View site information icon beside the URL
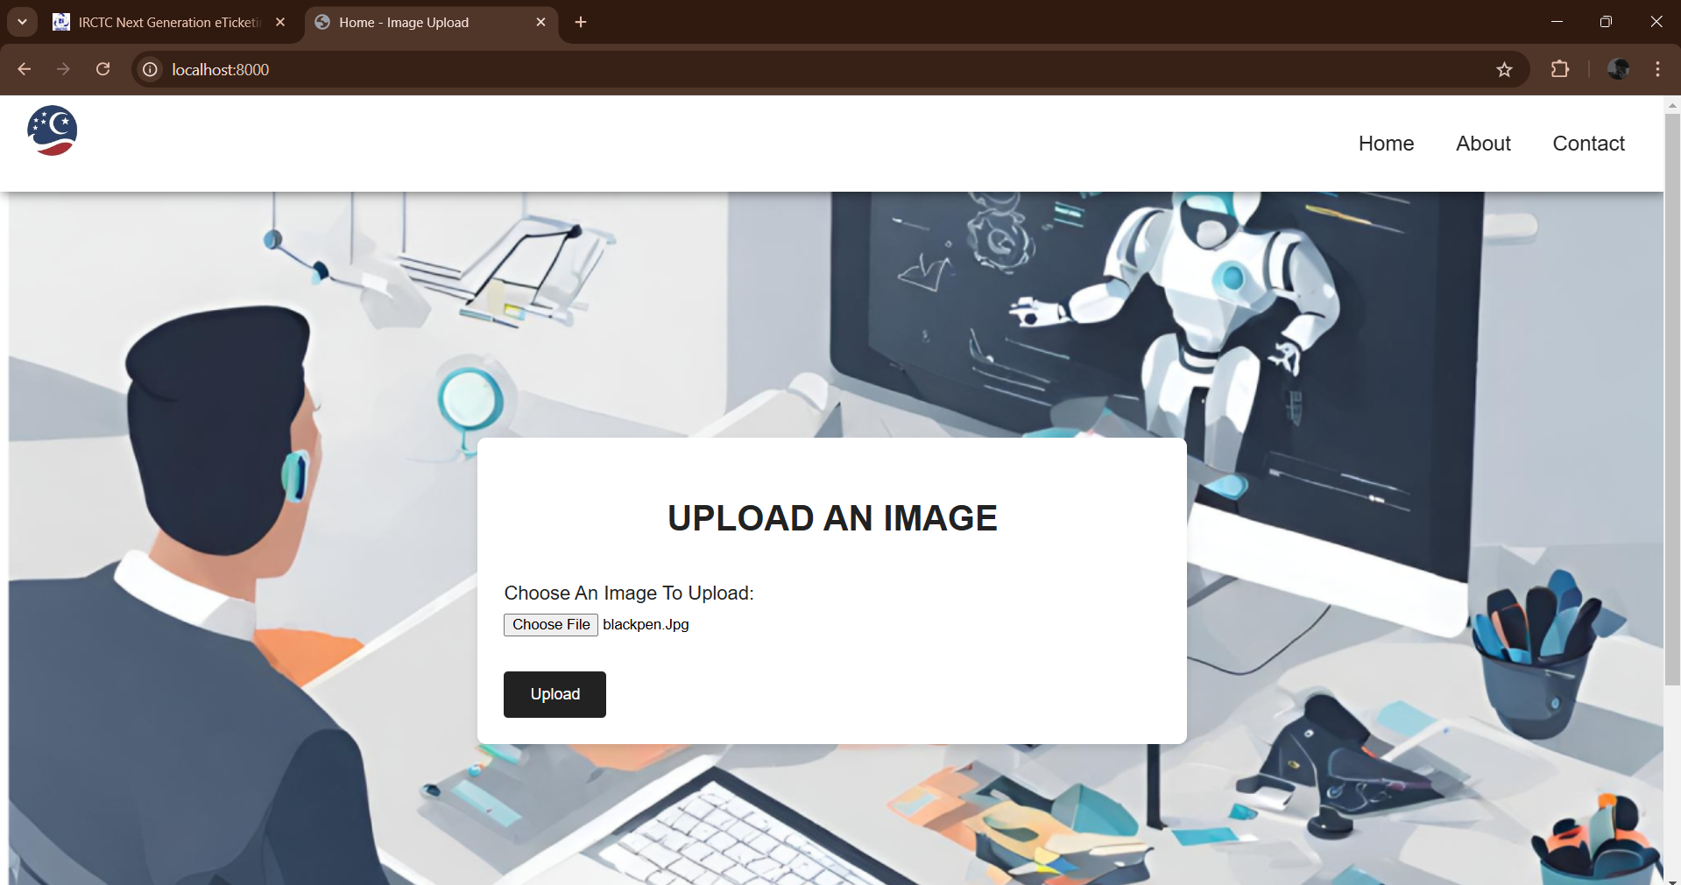 point(151,69)
